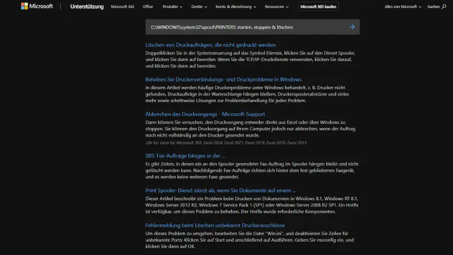Open 'Beheben Sie Druckerverbindungs-' article link
The height and width of the screenshot is (255, 453).
click(223, 79)
